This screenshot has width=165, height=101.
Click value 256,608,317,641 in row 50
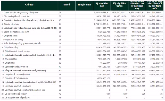click(x=138, y=71)
